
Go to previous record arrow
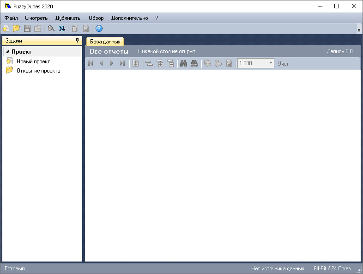tap(101, 63)
